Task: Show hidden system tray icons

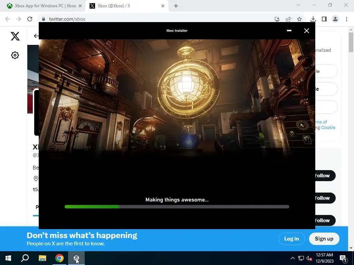Action: pyautogui.click(x=292, y=258)
